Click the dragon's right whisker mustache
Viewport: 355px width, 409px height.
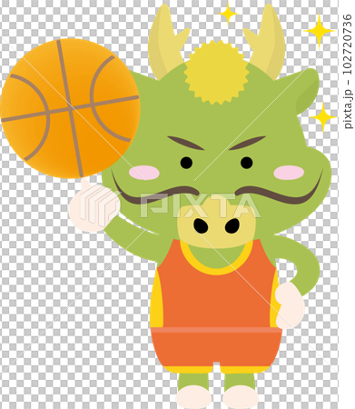(x=279, y=189)
